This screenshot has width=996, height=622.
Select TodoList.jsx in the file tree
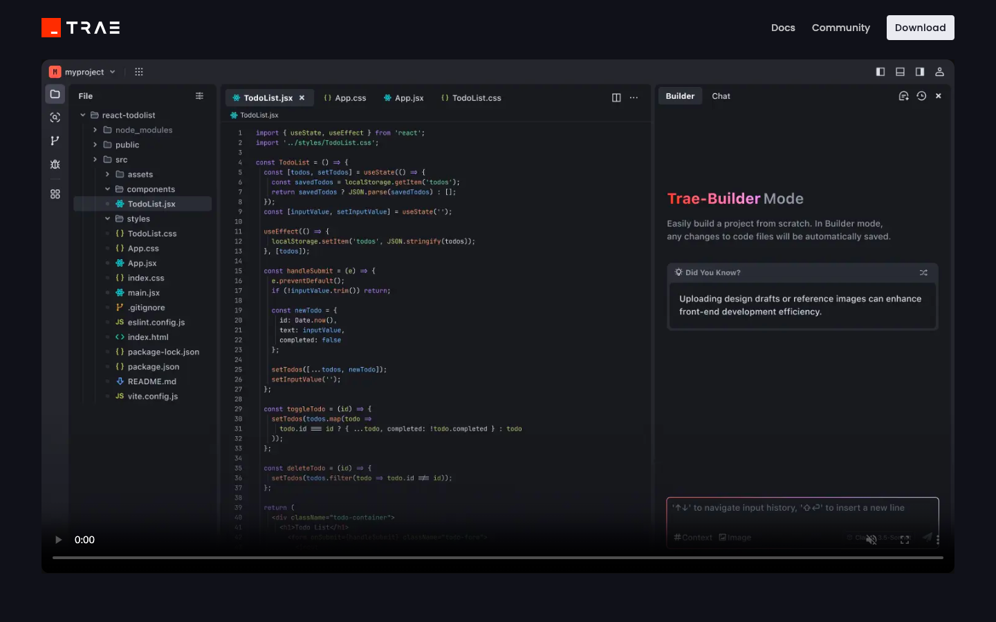coord(142,204)
